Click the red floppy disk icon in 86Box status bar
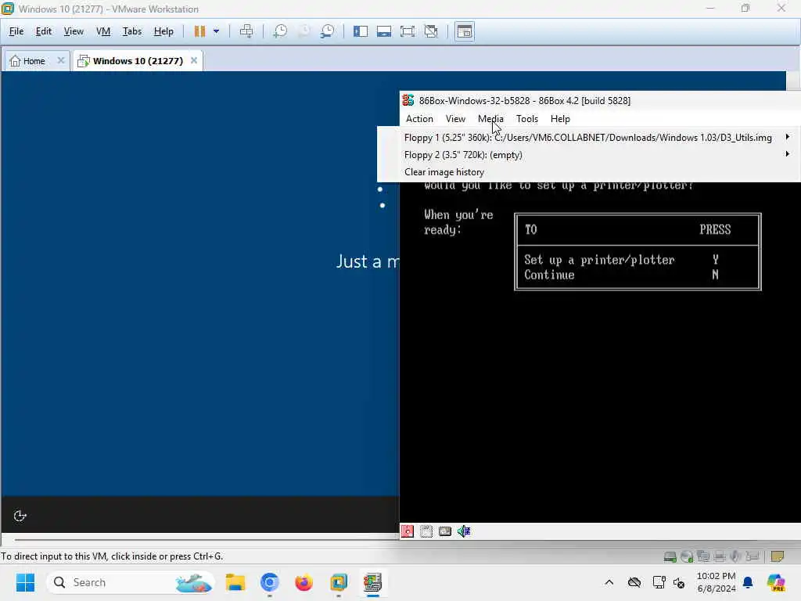The height and width of the screenshot is (601, 801). (407, 531)
